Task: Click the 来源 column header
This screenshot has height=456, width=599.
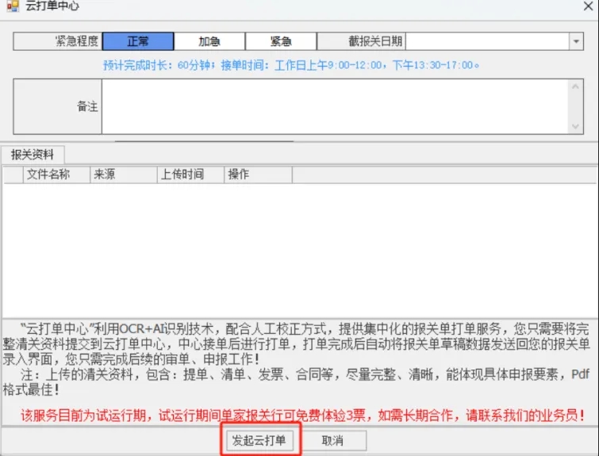Action: (x=105, y=174)
